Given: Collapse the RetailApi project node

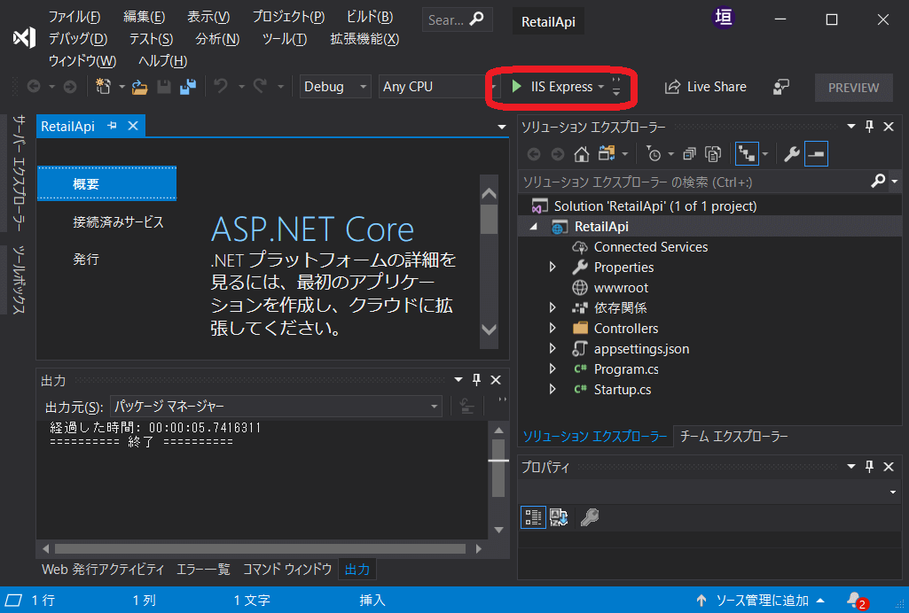Looking at the screenshot, I should (x=534, y=227).
